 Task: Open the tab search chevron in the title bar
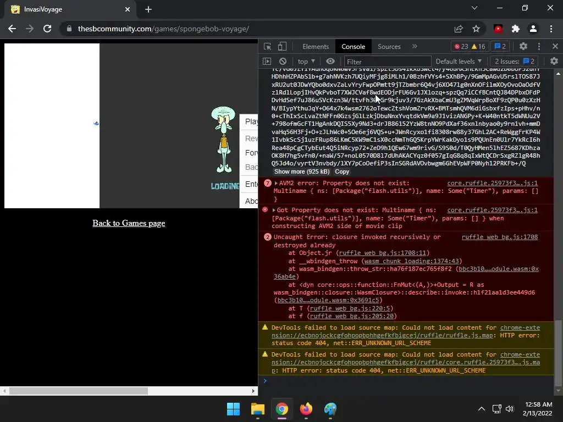click(474, 8)
